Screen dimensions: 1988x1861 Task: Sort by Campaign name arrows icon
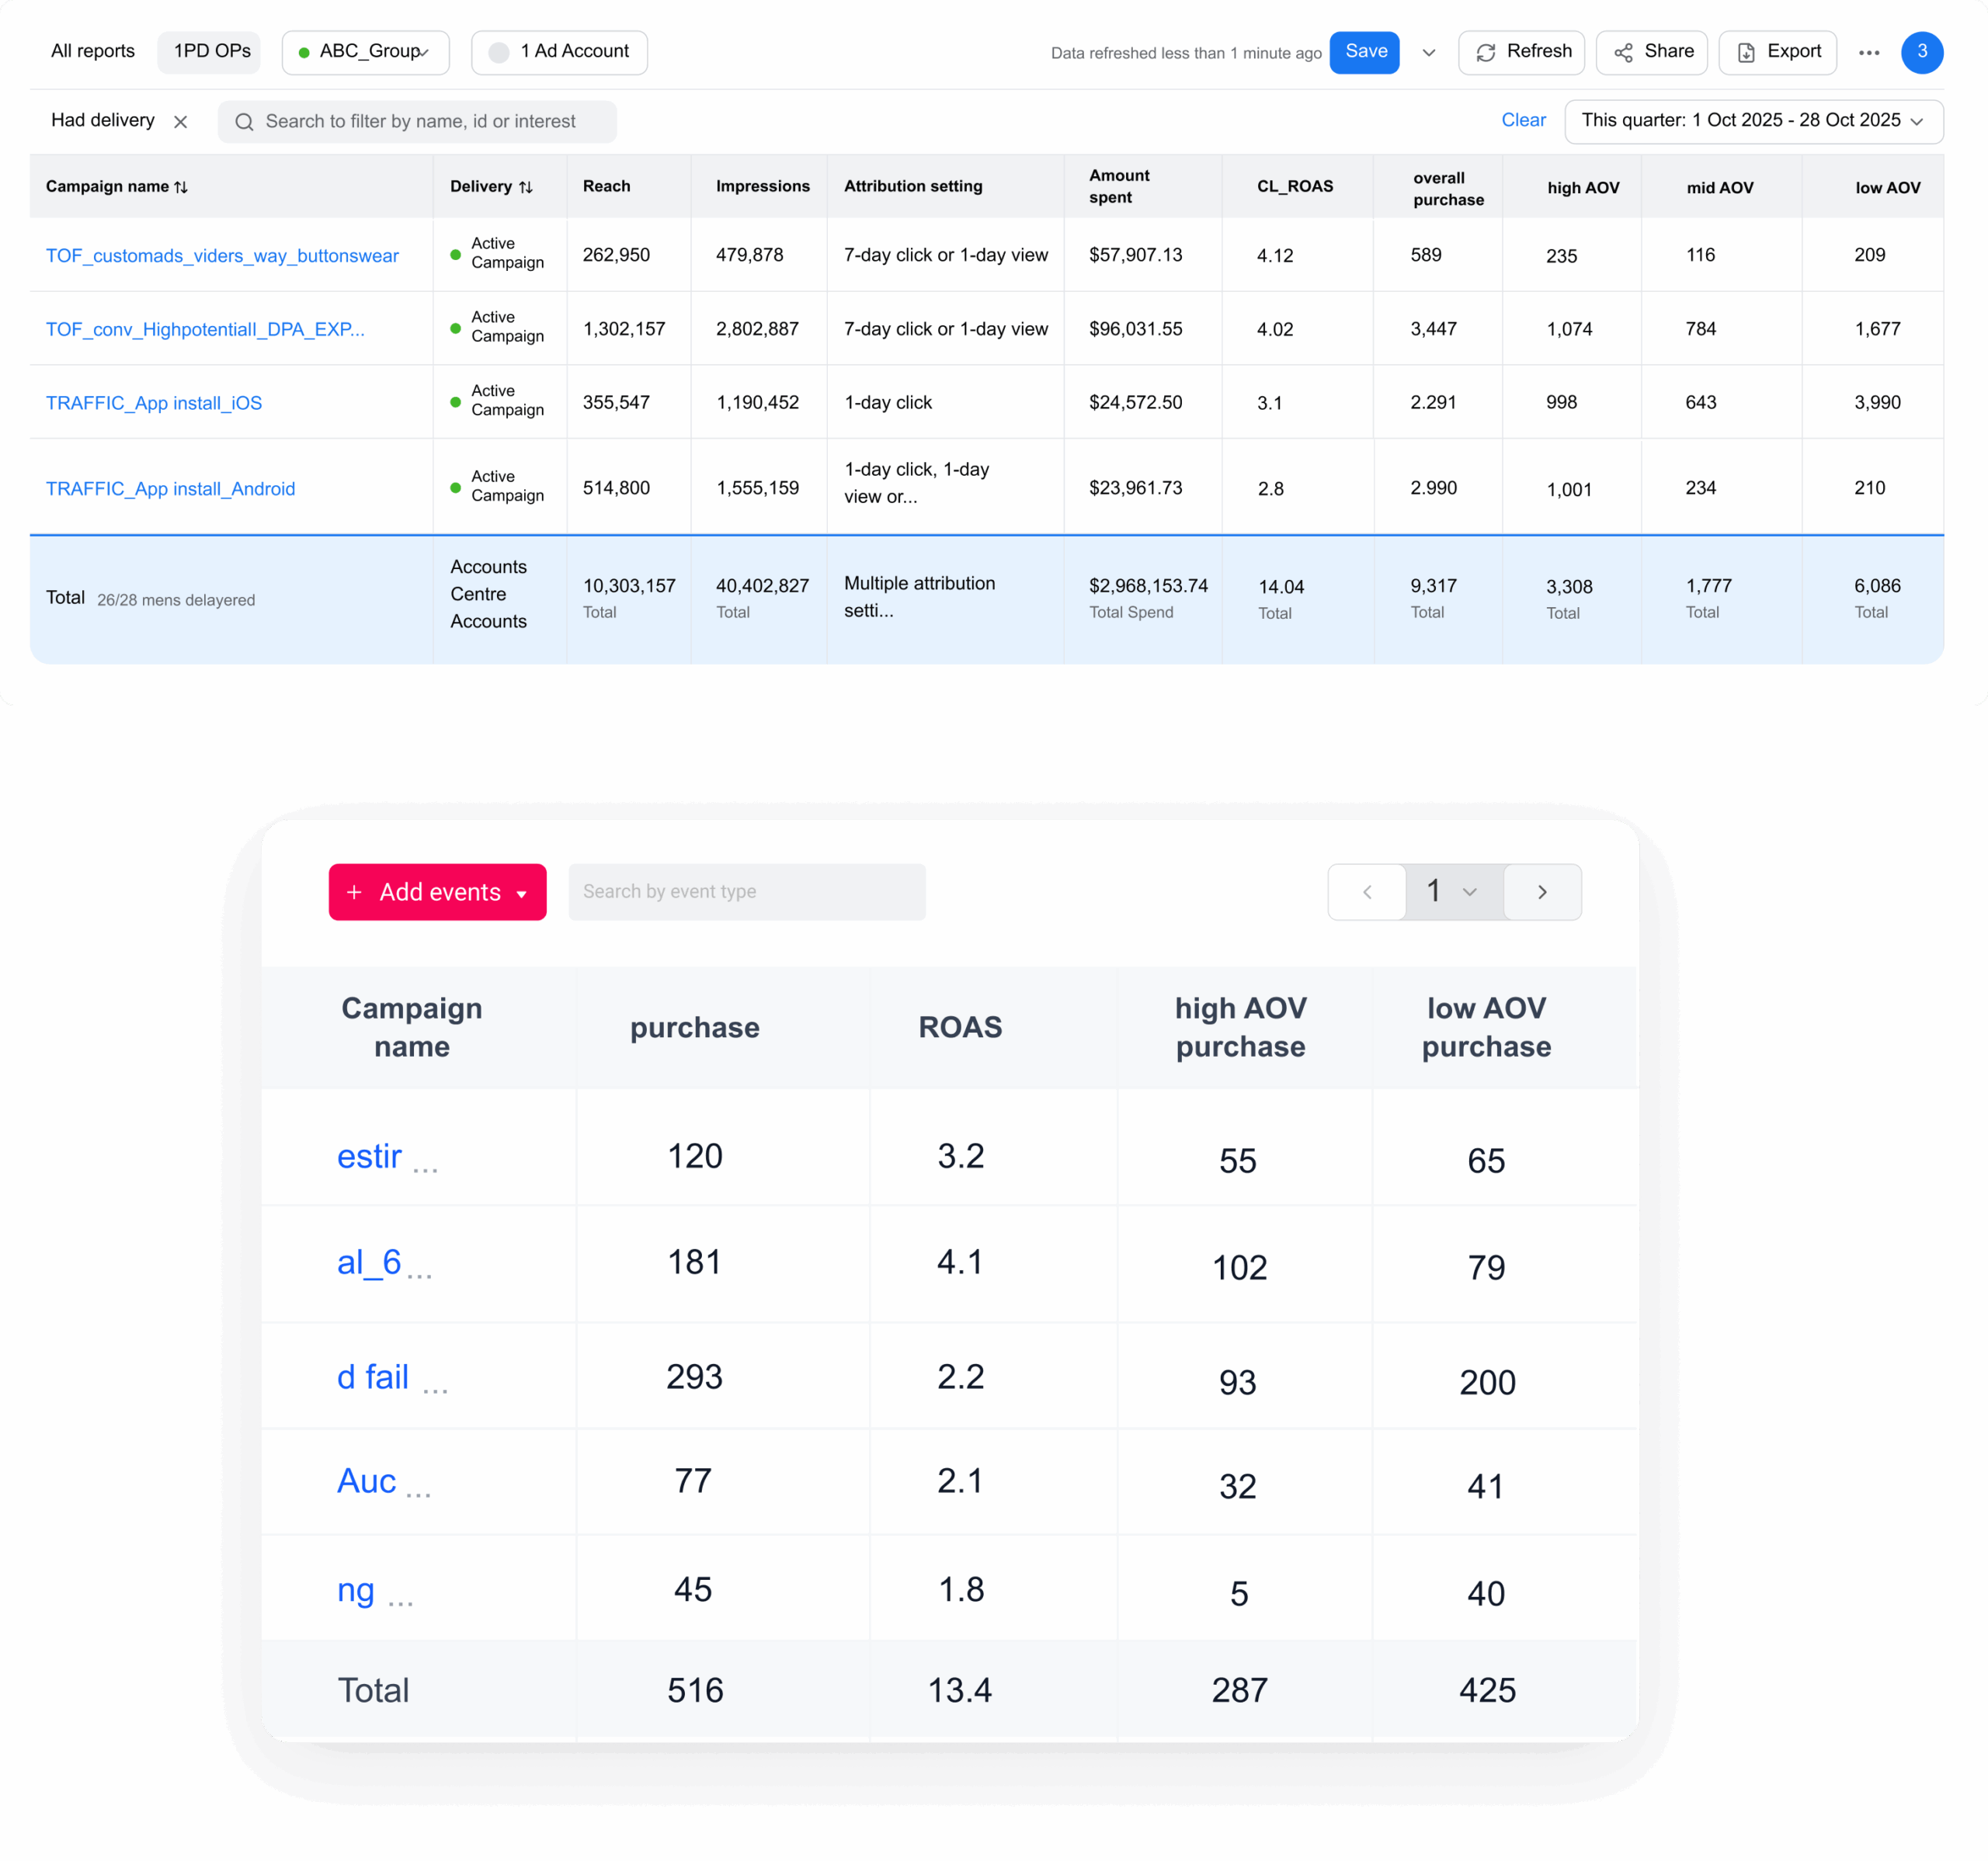(x=181, y=187)
